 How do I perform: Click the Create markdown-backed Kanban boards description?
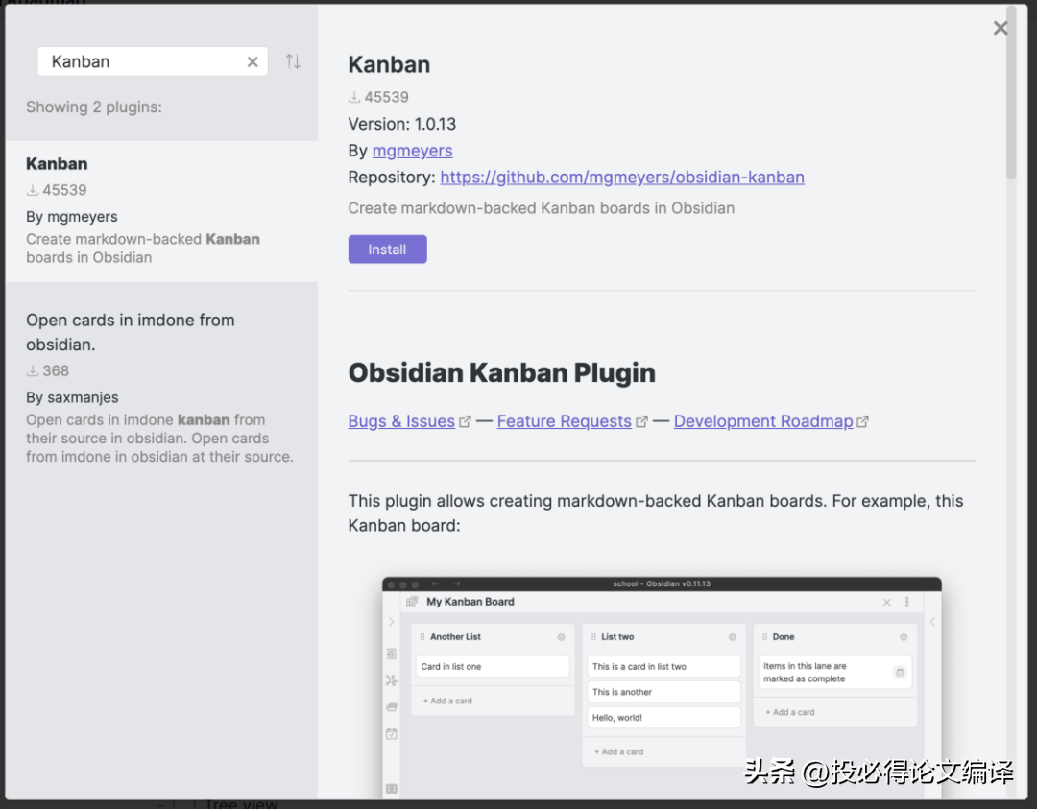tap(541, 208)
